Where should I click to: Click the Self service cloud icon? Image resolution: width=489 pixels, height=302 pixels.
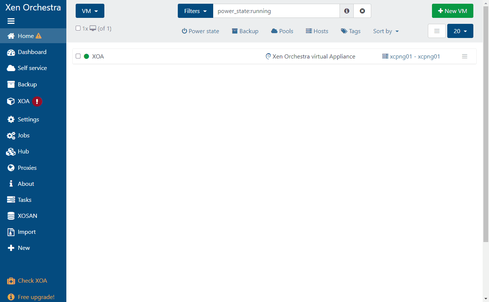click(11, 68)
